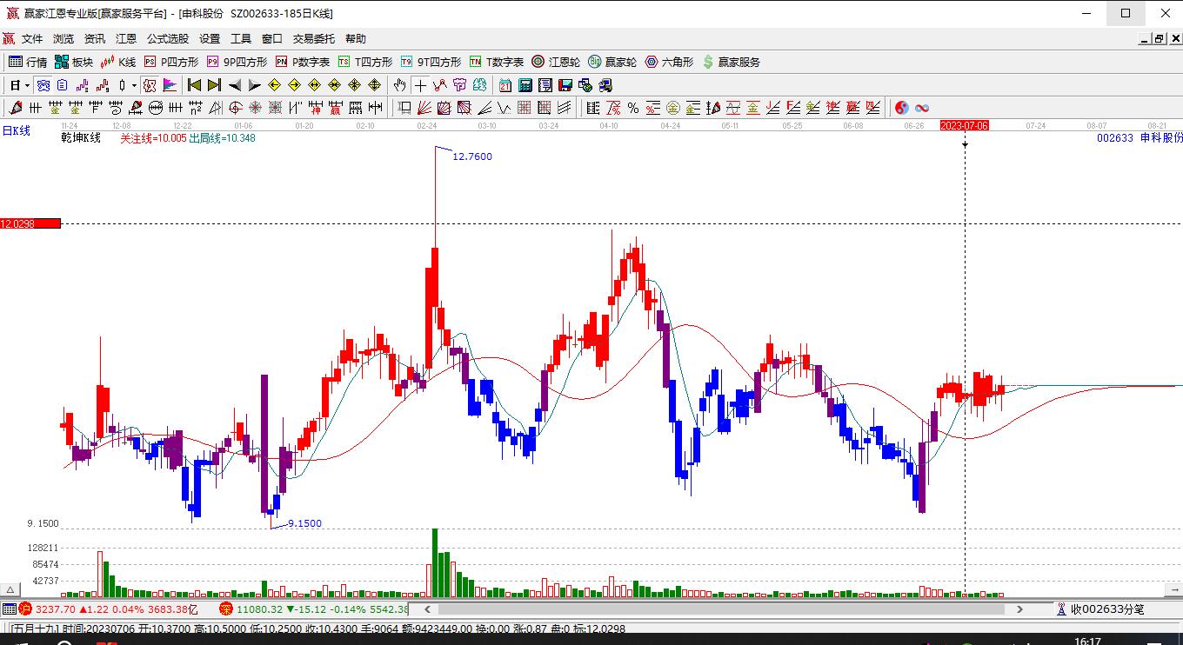Viewport: 1183px width, 645px height.
Task: Select the Gann fan lines tool
Action: [x=424, y=108]
